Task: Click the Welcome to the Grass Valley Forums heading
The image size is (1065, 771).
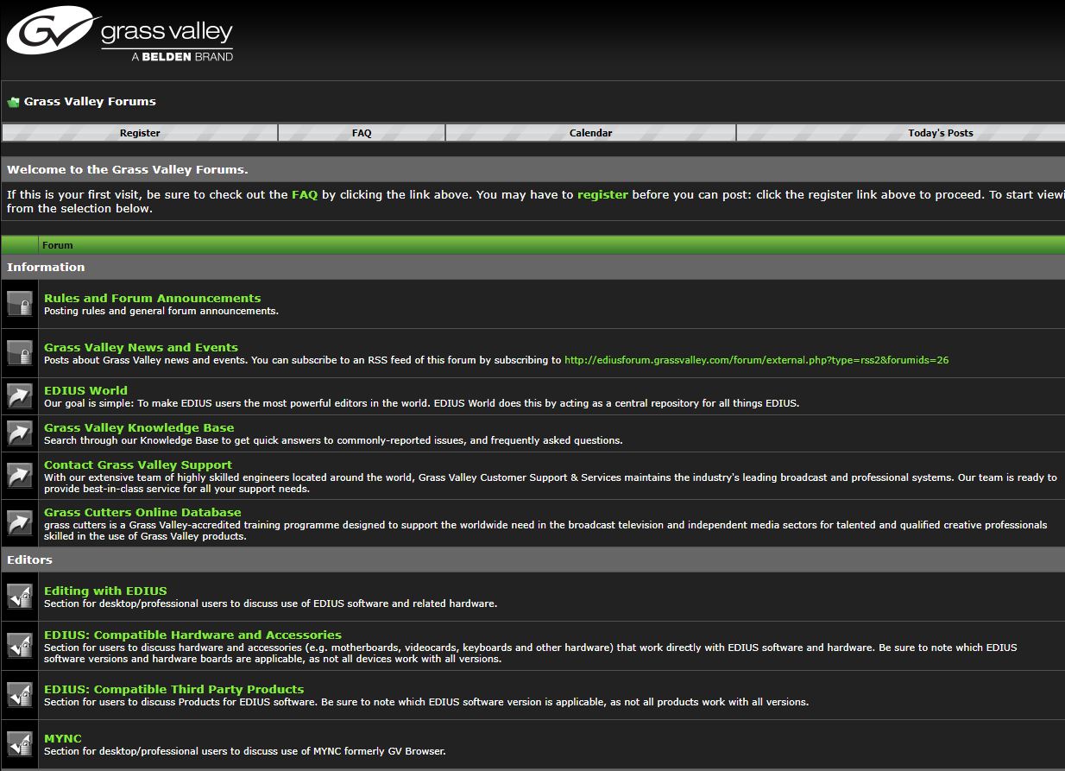Action: 127,169
